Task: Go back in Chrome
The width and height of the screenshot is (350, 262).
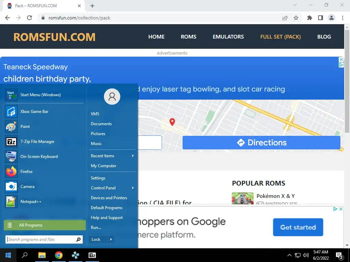Action: 8,18
